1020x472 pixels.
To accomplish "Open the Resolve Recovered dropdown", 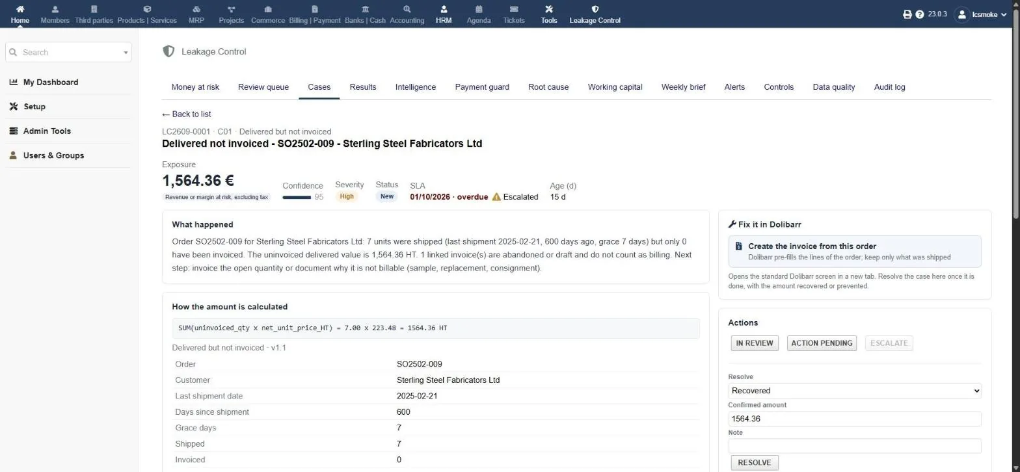I will pos(854,391).
